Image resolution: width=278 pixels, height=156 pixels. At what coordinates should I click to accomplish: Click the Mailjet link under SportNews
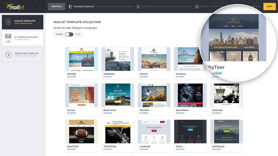(181, 113)
